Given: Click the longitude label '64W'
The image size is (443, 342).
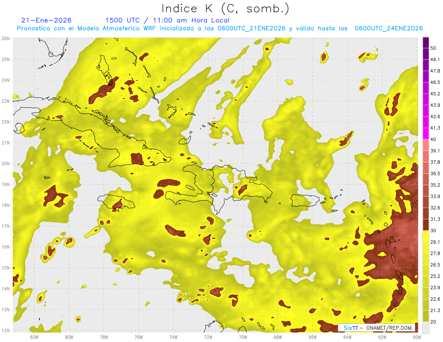Looking at the screenshot, I should pos(347,336).
